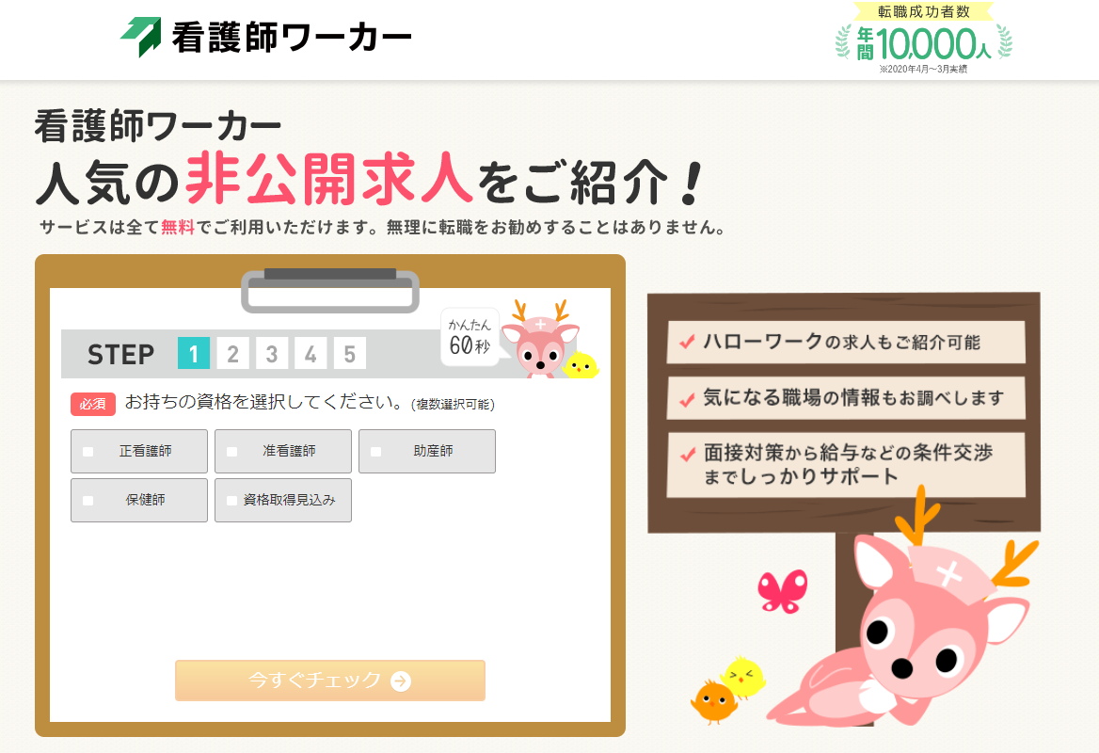Viewport: 1099px width, 753px height.
Task: Click the 今すぐチェック button
Action: (x=330, y=681)
